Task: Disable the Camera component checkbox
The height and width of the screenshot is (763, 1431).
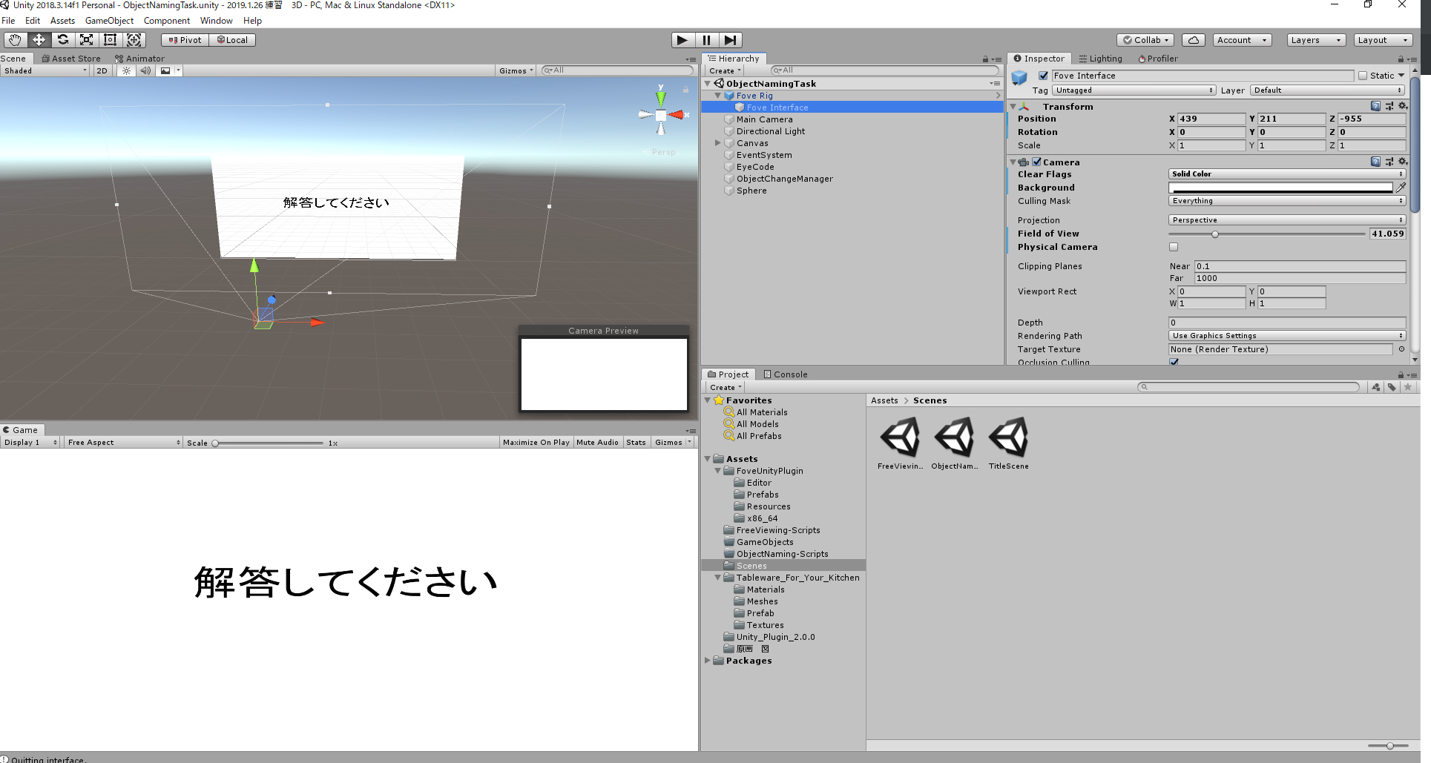Action: coord(1036,162)
